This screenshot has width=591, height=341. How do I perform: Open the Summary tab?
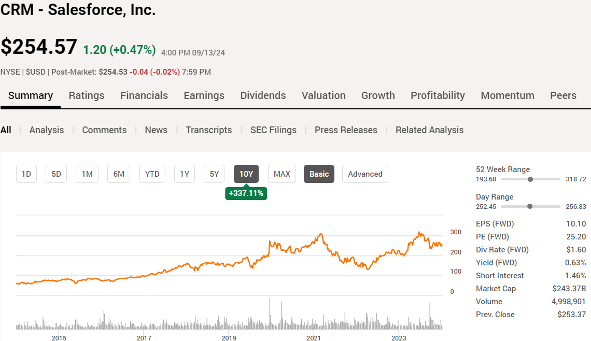[31, 96]
